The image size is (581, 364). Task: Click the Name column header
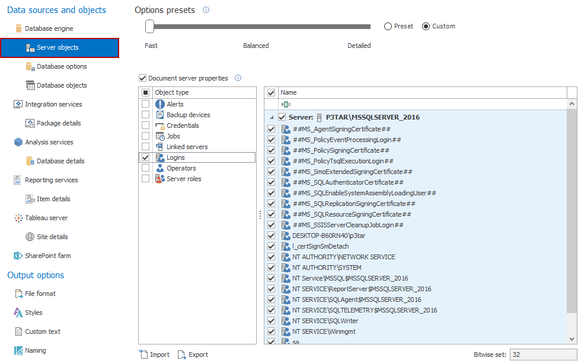422,92
